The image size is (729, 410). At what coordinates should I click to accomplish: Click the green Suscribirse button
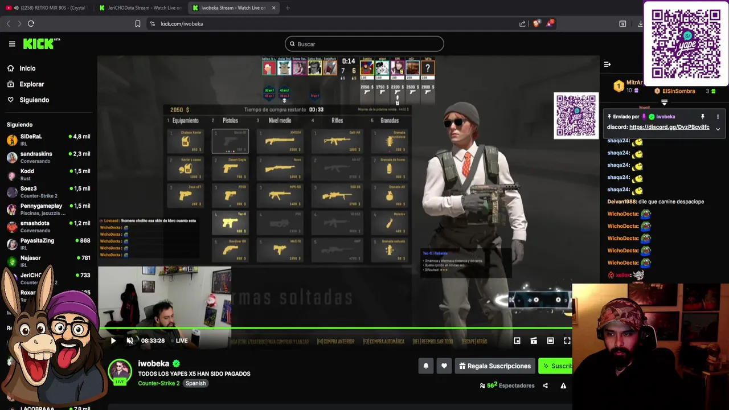point(555,366)
